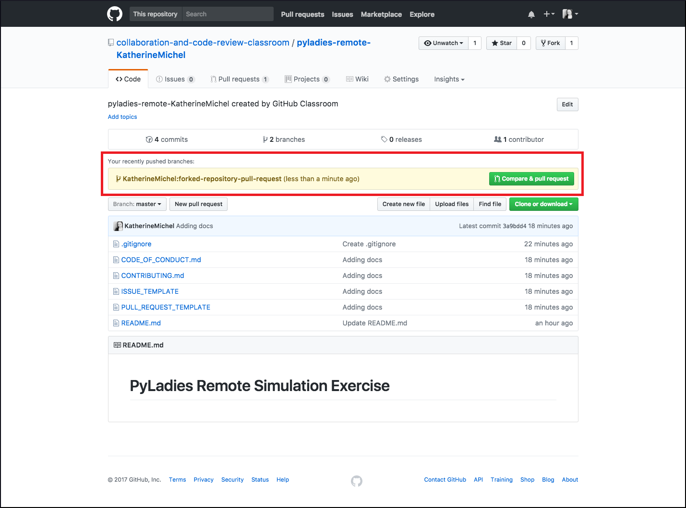Click the repository book icon beside repo name
This screenshot has width=686, height=508.
111,43
